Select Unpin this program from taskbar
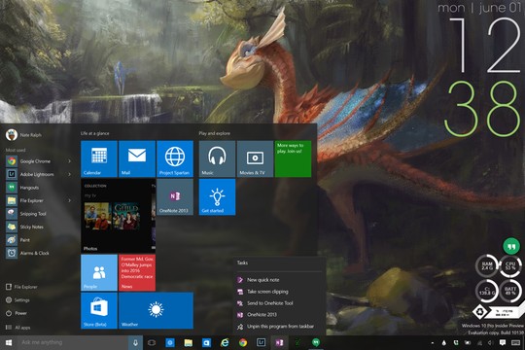525x350 pixels. pyautogui.click(x=280, y=327)
